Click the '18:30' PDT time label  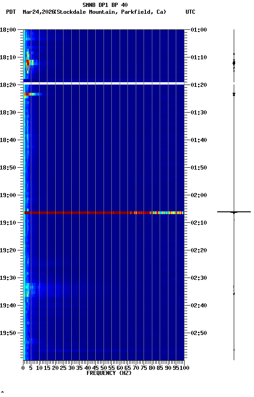[8, 113]
